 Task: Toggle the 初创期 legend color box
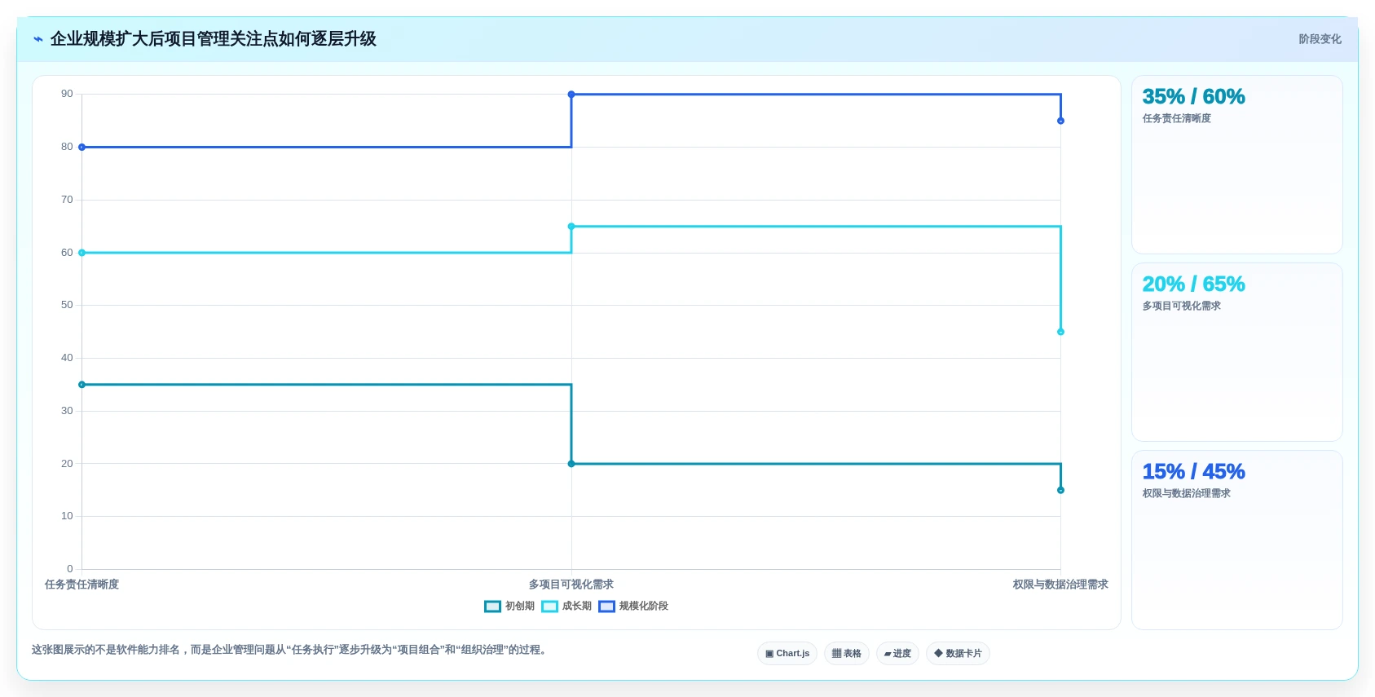click(x=492, y=607)
